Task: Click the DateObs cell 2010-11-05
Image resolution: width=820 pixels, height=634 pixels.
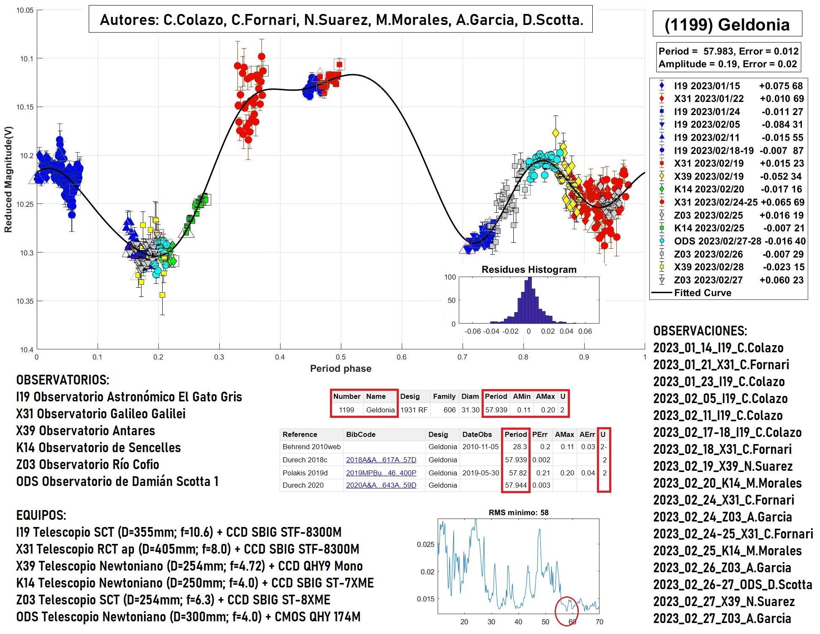Action: (480, 447)
